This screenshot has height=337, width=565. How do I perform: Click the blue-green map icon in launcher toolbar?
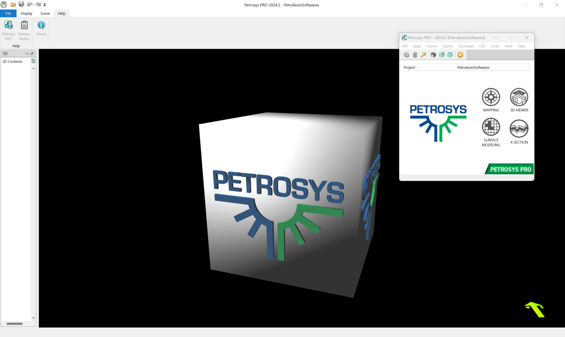[450, 55]
